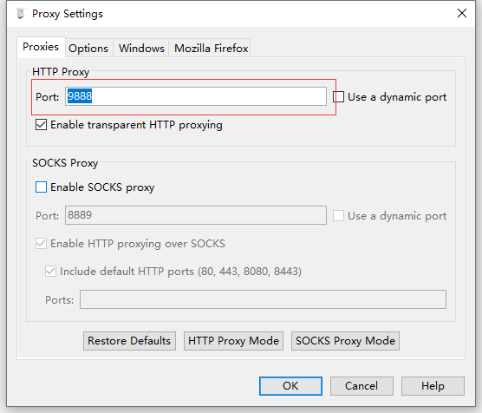Toggle Include default HTTP ports checkbox

pyautogui.click(x=51, y=271)
